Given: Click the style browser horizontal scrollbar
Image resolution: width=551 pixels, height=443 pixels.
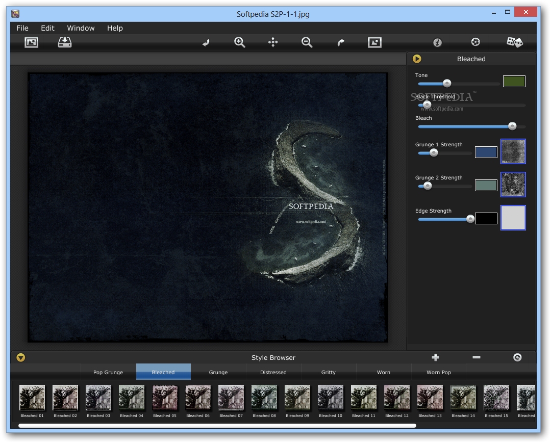Looking at the screenshot, I should tap(217, 426).
